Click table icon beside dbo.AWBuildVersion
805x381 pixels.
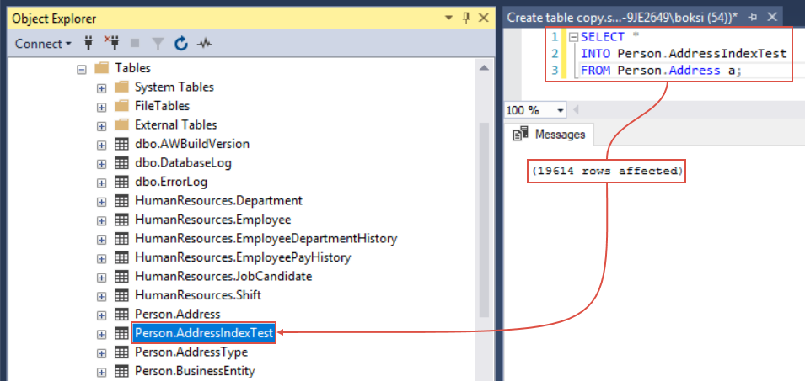pos(121,145)
